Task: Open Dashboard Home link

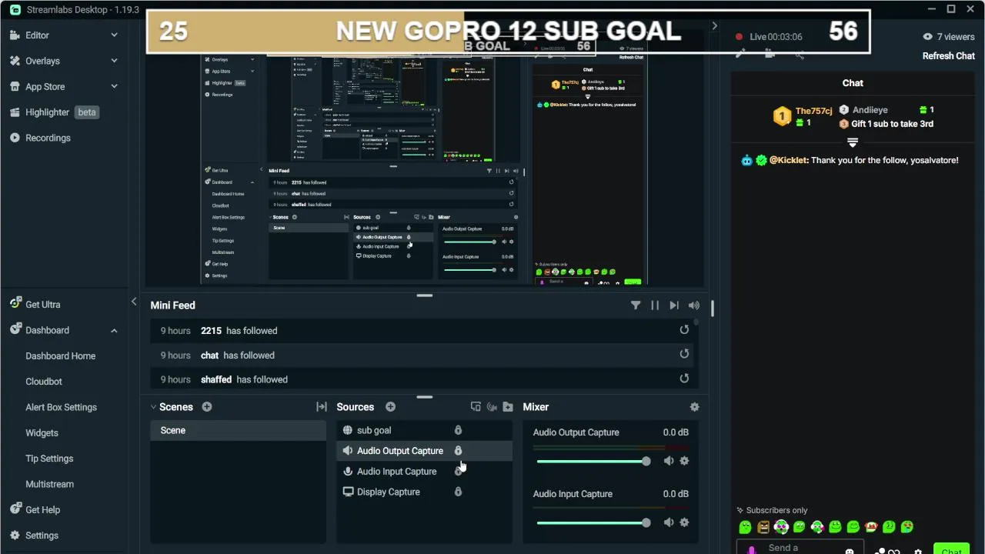Action: pos(61,356)
